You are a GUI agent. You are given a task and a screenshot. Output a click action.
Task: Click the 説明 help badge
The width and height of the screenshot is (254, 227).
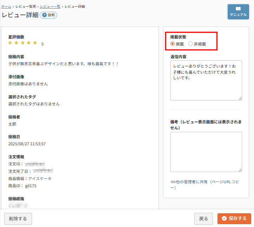click(x=48, y=15)
